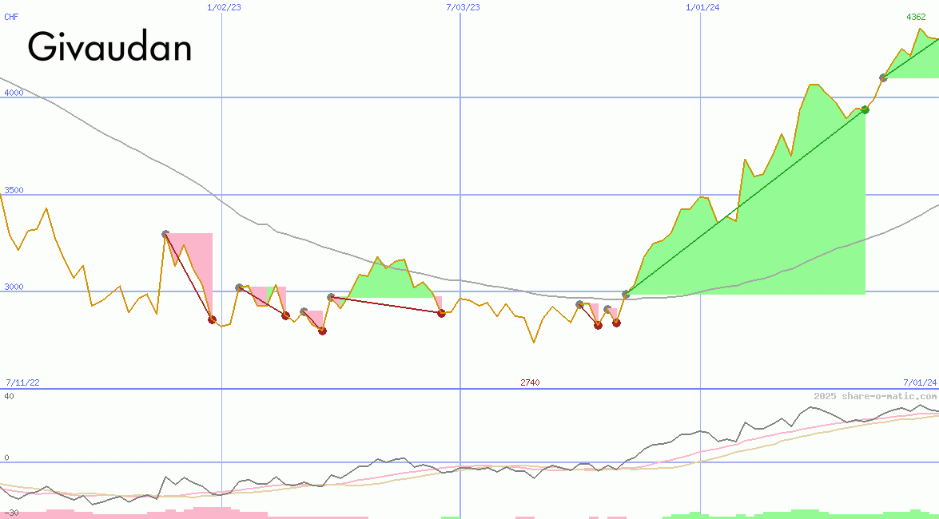Click the 40 indicator scale label
Image resolution: width=939 pixels, height=519 pixels.
coord(9,396)
